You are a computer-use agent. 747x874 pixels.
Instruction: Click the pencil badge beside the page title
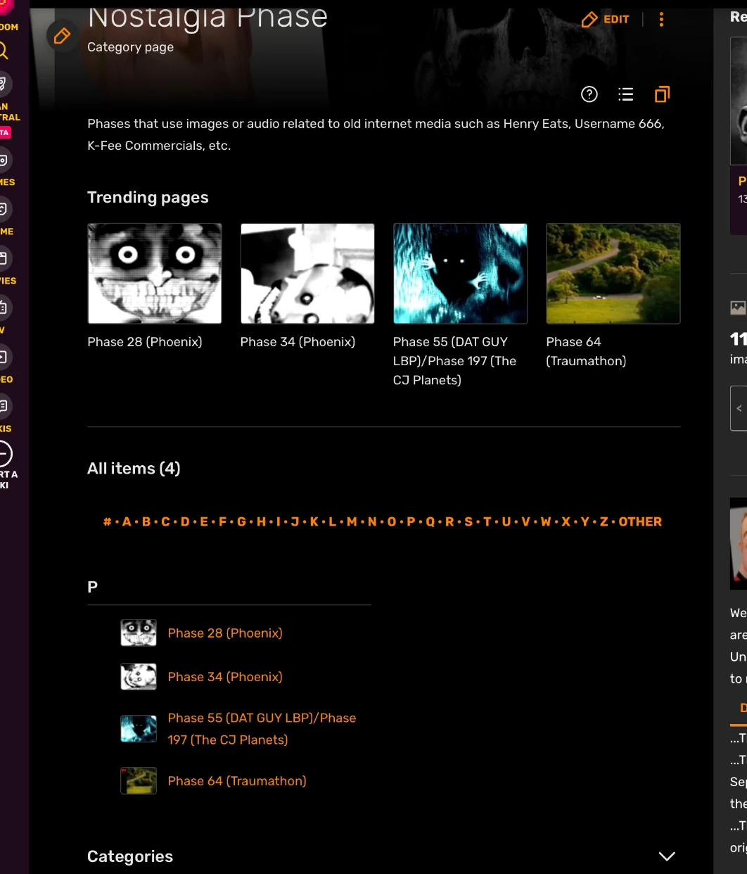62,34
